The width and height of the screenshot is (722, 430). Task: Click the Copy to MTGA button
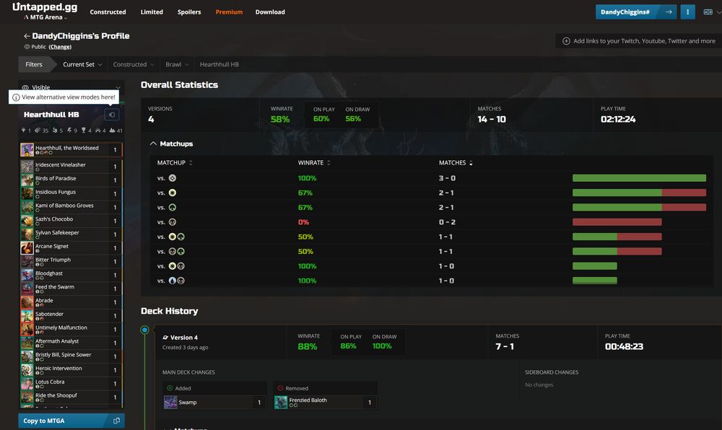coord(71,421)
